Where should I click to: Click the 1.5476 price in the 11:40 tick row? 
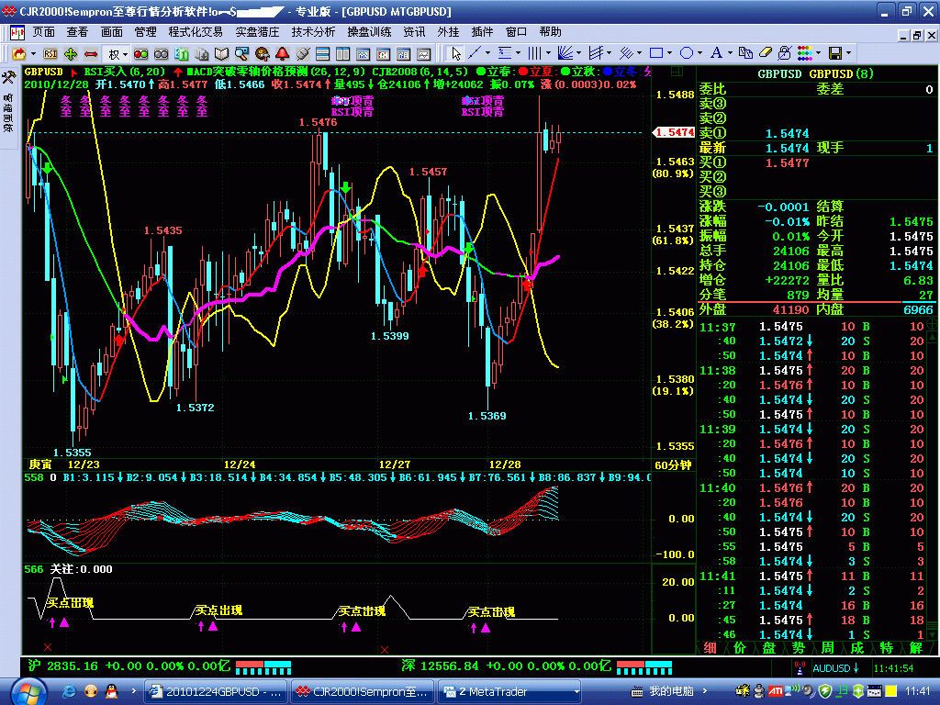pyautogui.click(x=780, y=488)
